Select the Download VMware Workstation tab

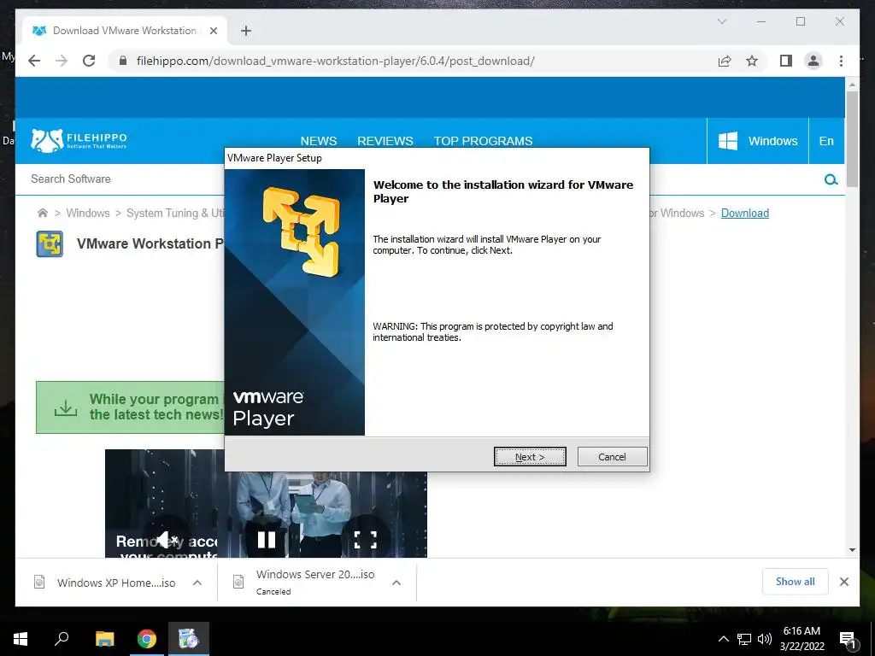click(125, 31)
